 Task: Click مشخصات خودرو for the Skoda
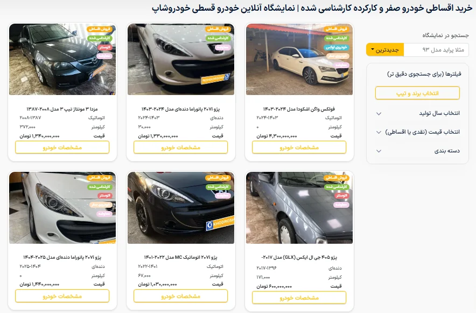pos(299,148)
